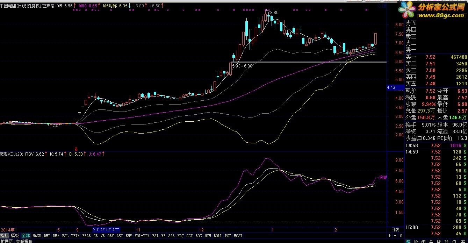468x243 pixels.
Task: Select the DMI indicator tab
Action: pos(47,236)
